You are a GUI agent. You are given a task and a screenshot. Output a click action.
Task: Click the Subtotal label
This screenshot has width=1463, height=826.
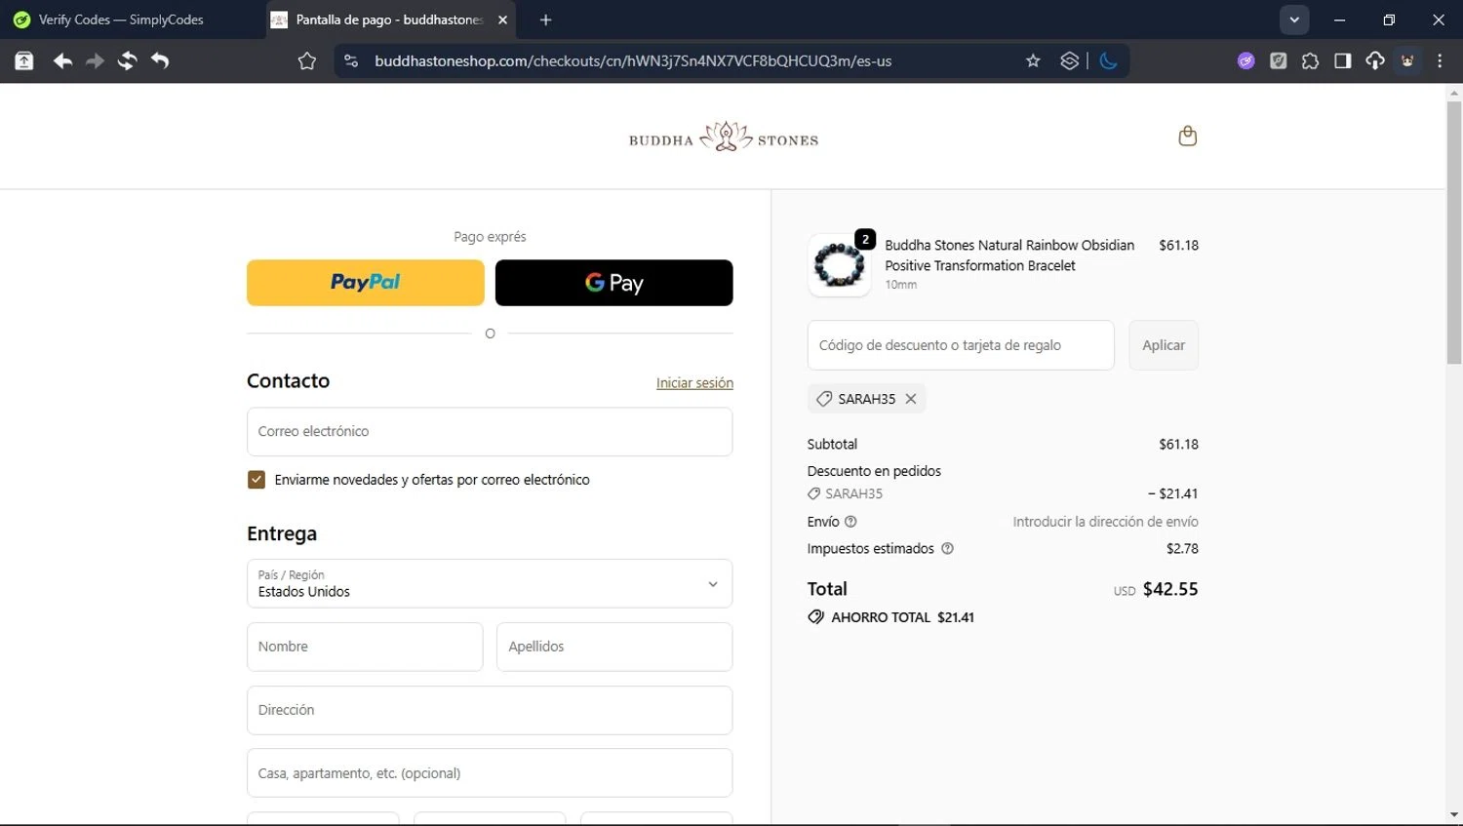click(832, 444)
